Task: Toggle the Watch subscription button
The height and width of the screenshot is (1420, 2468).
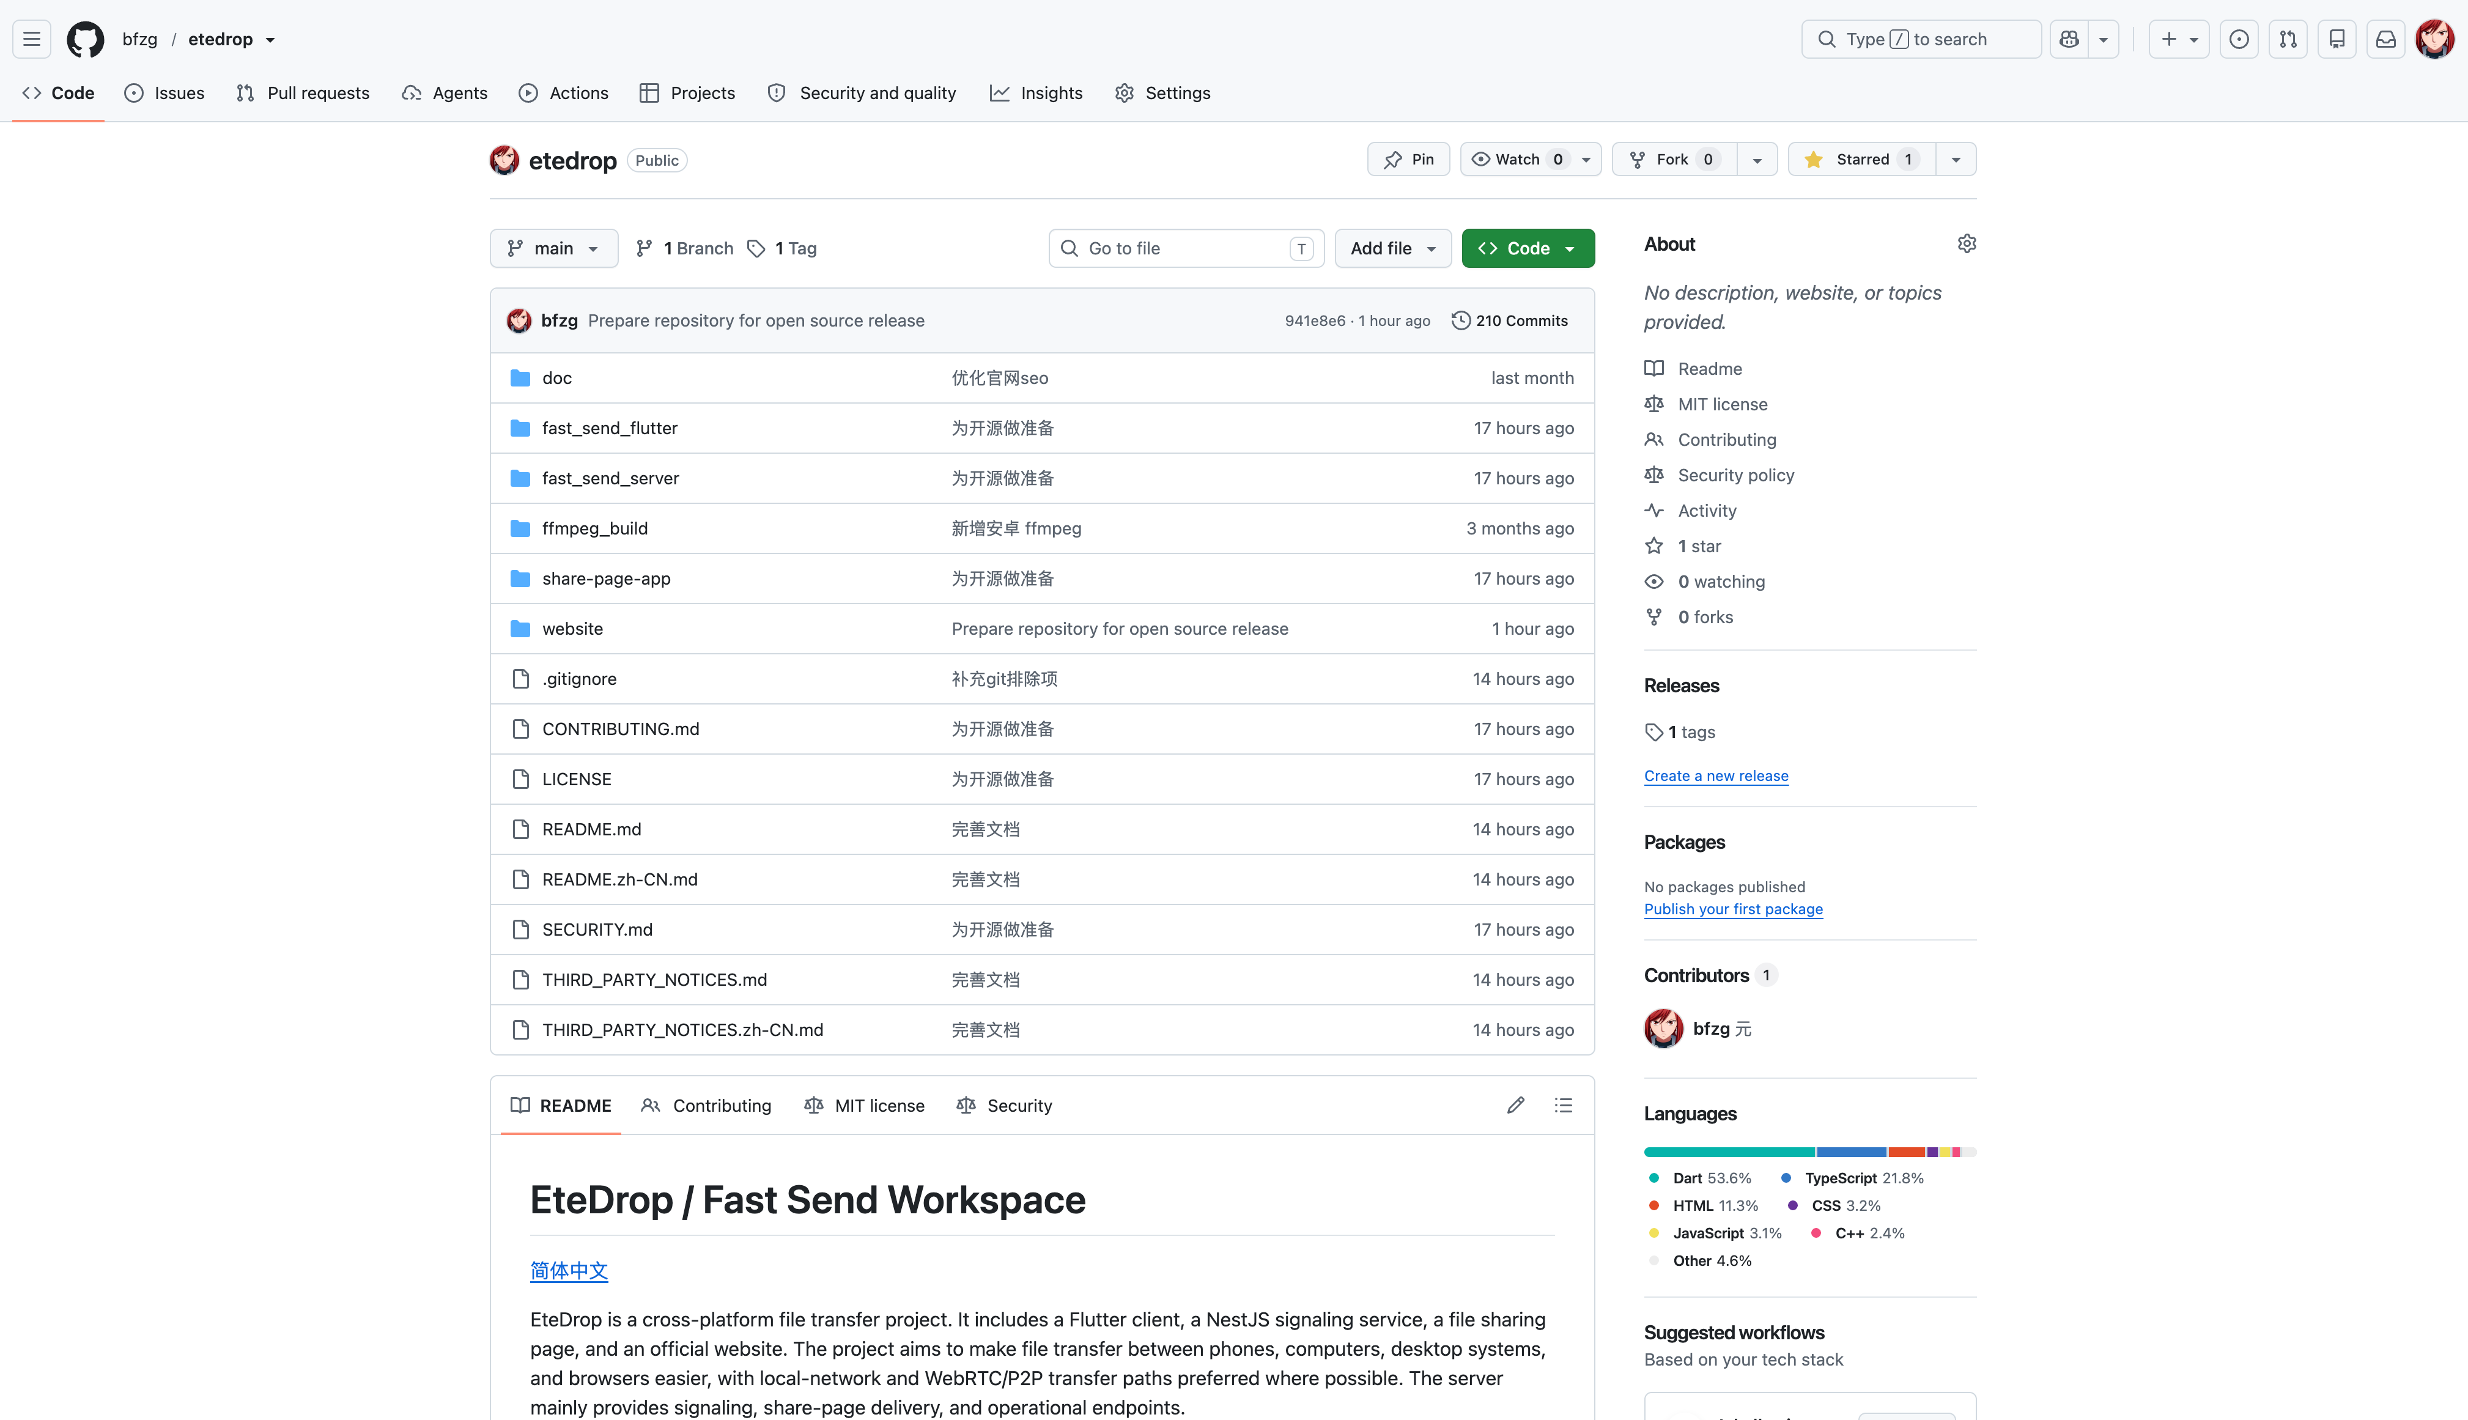Action: click(1530, 159)
